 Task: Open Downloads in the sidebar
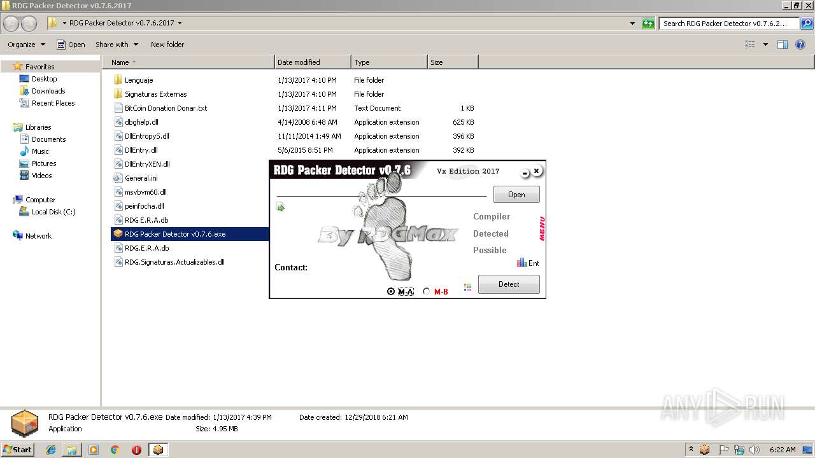pyautogui.click(x=48, y=91)
